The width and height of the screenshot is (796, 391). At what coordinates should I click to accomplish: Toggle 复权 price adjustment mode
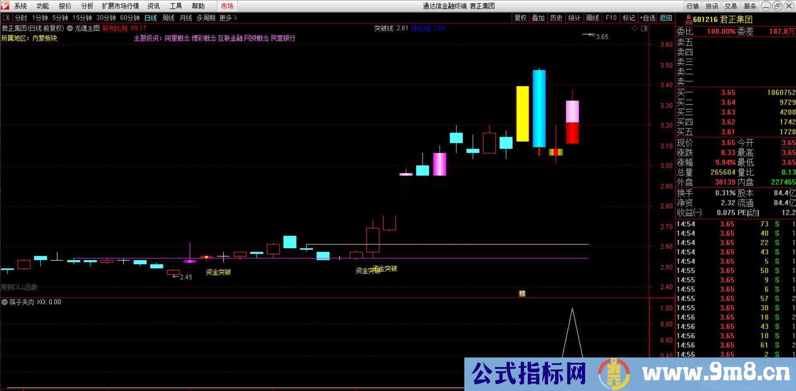[520, 18]
